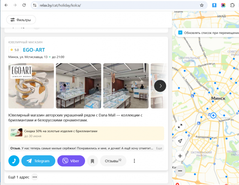239x185 pixels.
Task: Click the address bar URL field
Action: coord(119,5)
